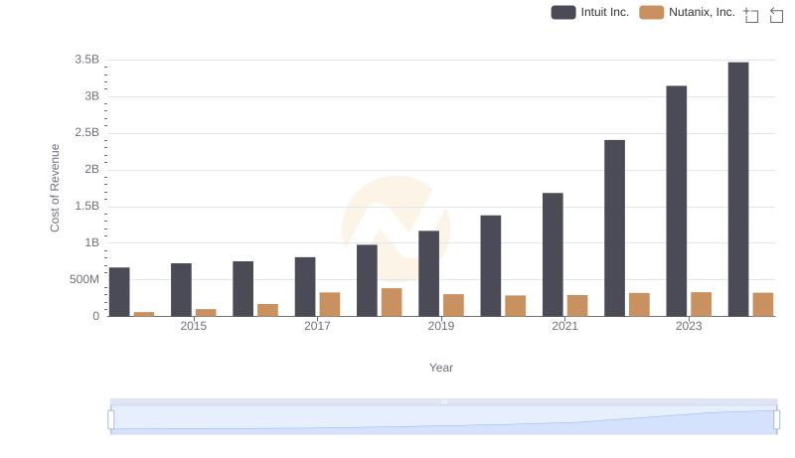Image resolution: width=795 pixels, height=458 pixels.
Task: Click the 2015 x-axis label
Action: tap(193, 326)
